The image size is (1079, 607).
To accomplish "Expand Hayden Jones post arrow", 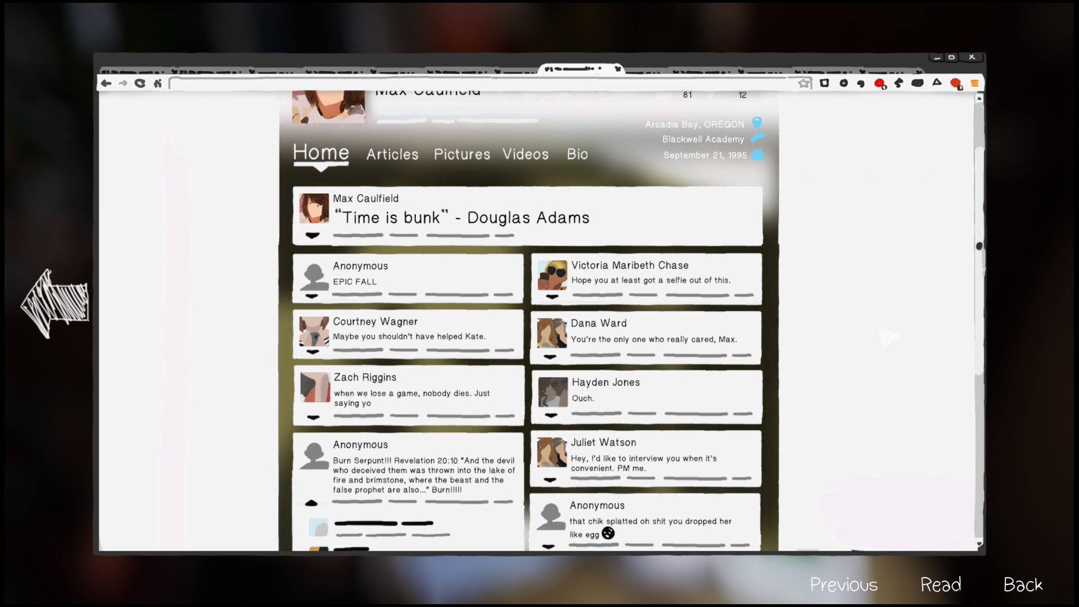I will point(551,415).
